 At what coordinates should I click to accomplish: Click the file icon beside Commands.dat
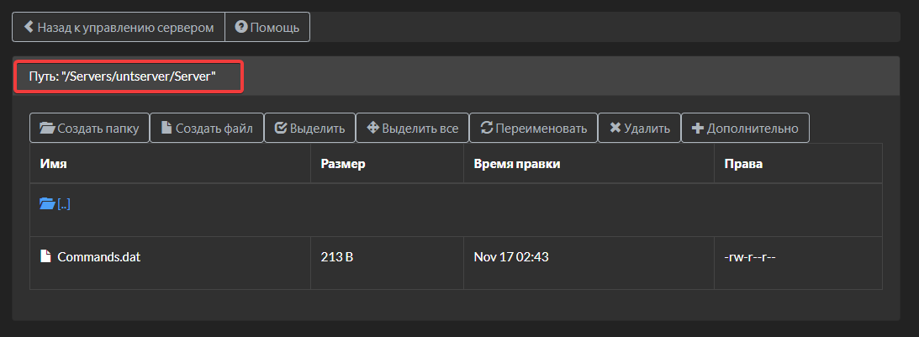pyautogui.click(x=45, y=256)
